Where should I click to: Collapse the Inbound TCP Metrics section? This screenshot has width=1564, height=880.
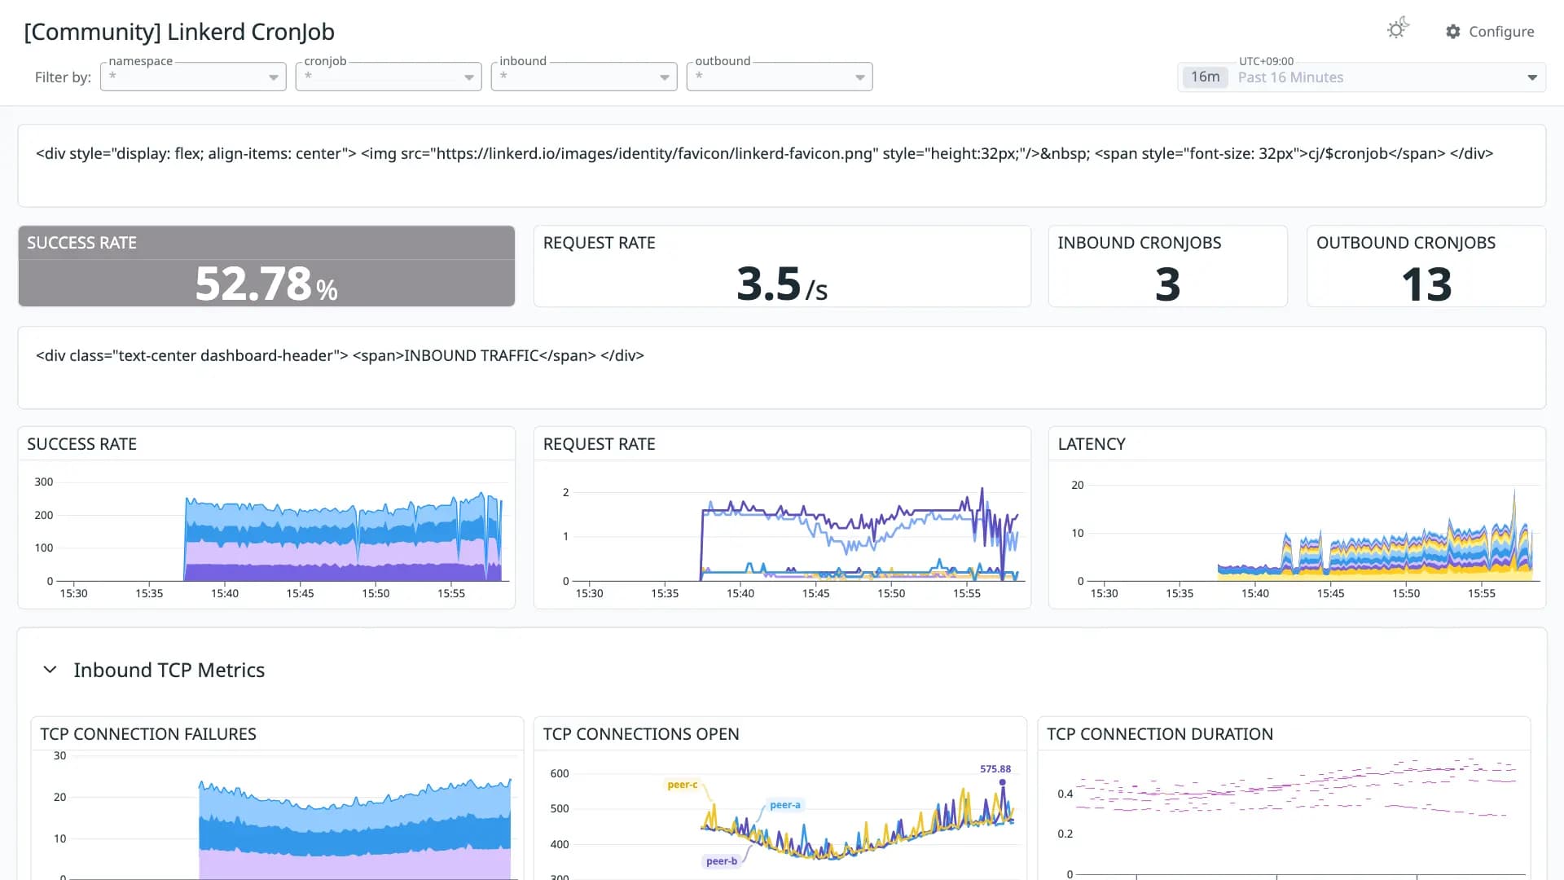pos(50,670)
